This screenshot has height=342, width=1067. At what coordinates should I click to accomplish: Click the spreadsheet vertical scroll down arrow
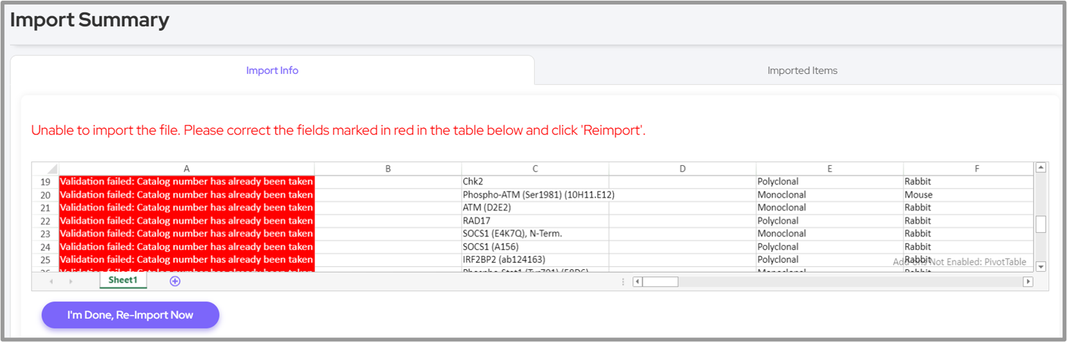[1041, 266]
